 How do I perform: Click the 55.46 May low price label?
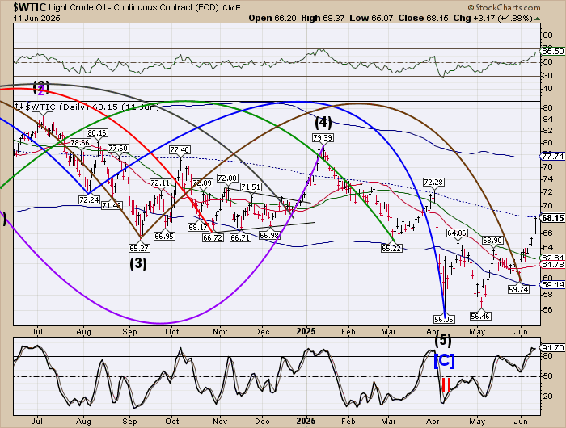pyautogui.click(x=482, y=317)
